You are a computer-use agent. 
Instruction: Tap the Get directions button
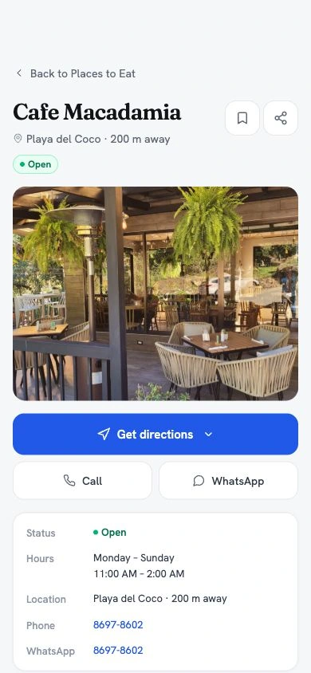(x=155, y=434)
